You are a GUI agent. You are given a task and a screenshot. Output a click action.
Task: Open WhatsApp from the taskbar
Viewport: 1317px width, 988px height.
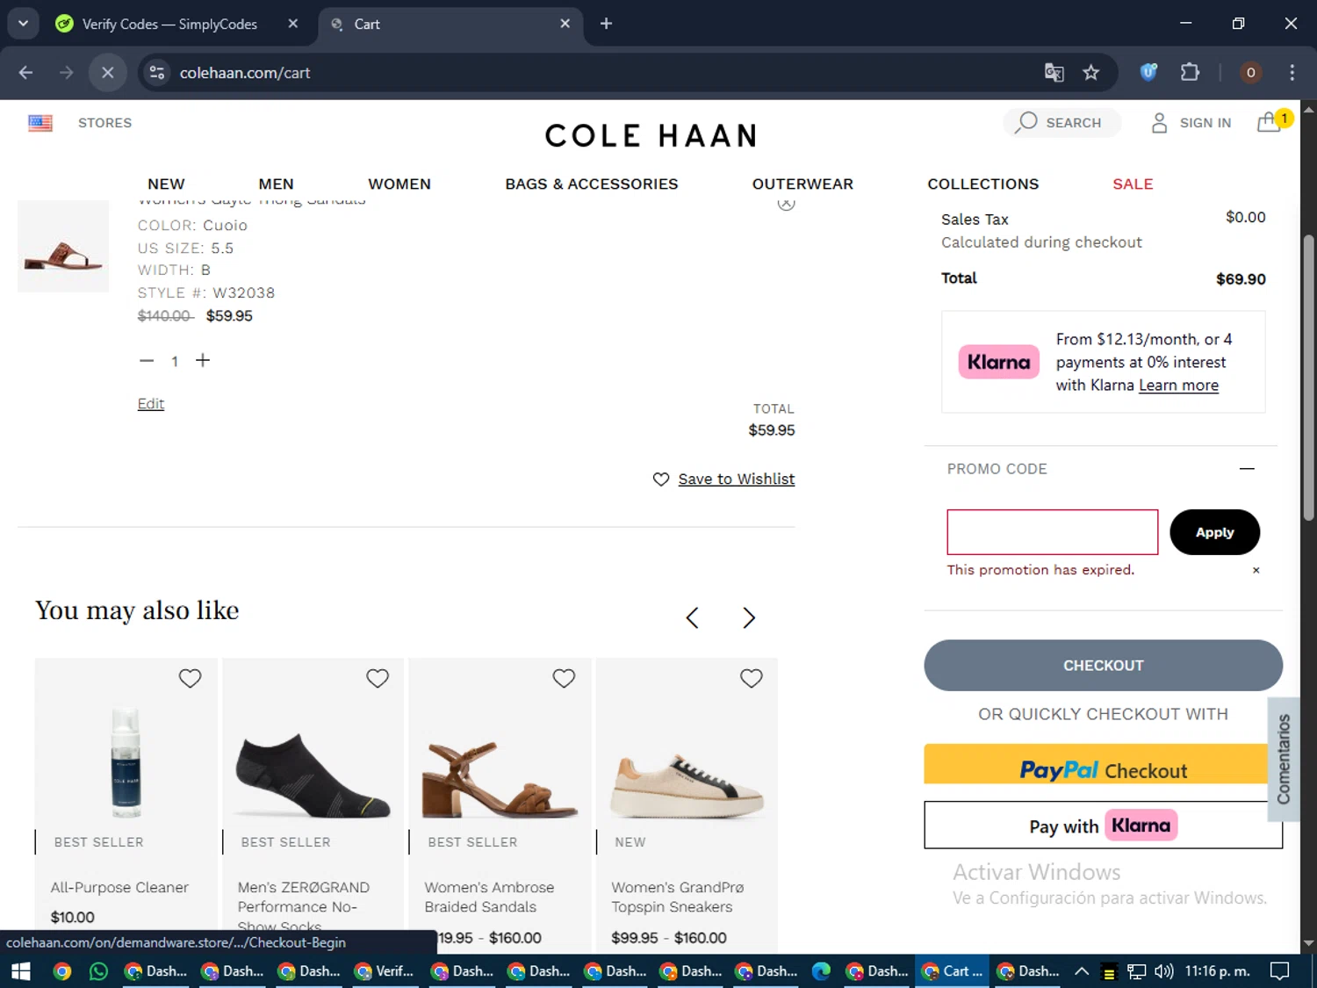click(98, 971)
